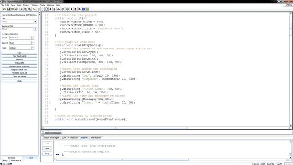Switch to the Compile Messages tab

[x=51, y=138]
